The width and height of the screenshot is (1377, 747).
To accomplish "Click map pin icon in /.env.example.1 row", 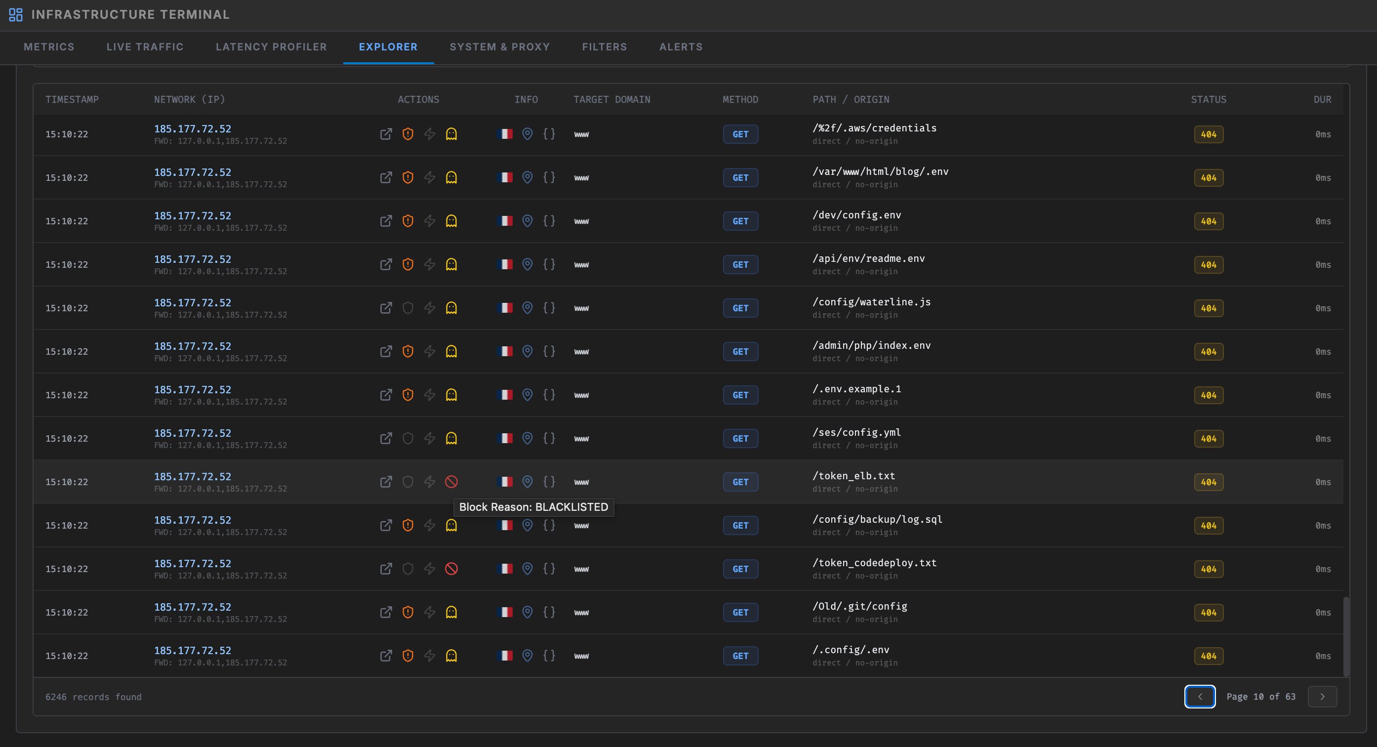I will click(x=527, y=395).
